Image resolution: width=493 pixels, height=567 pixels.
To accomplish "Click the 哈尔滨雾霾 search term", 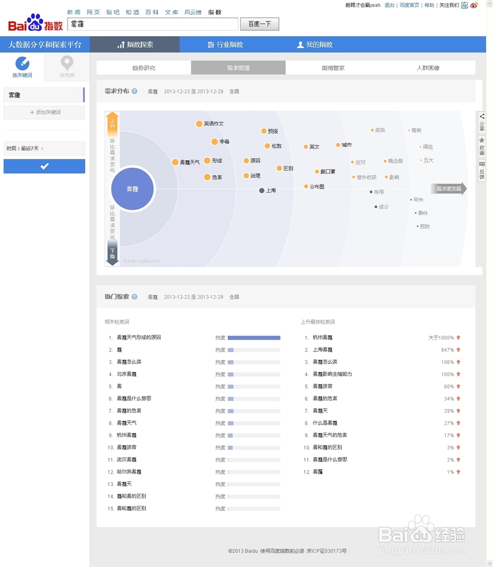I will 129,472.
